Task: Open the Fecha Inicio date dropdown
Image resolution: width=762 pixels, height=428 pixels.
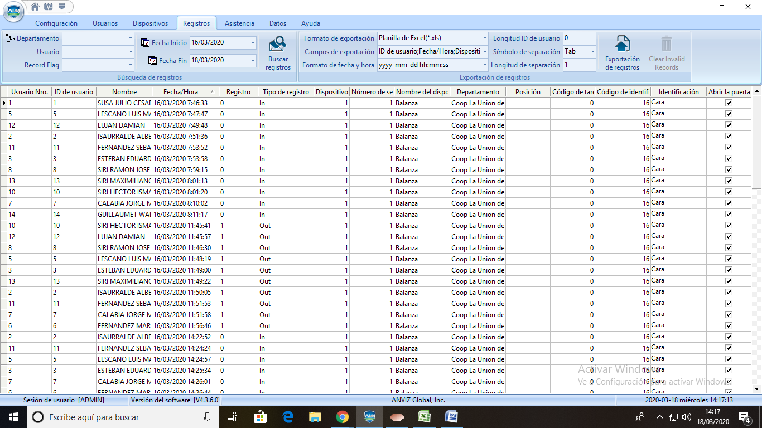Action: click(253, 42)
